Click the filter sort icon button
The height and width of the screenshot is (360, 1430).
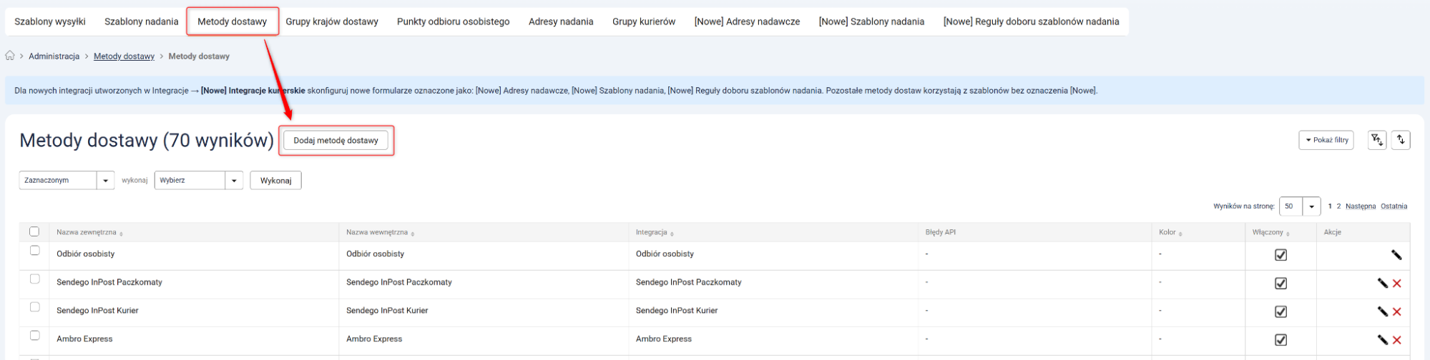coord(1376,140)
